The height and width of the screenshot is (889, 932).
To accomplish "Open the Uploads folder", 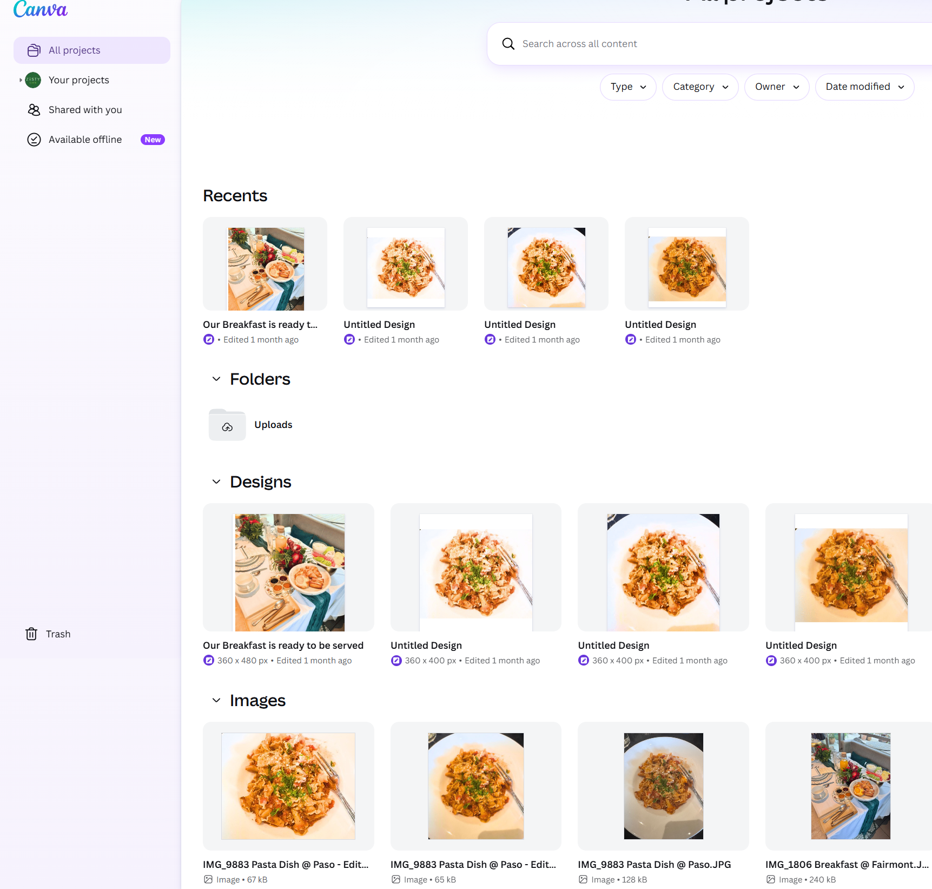I will (251, 425).
